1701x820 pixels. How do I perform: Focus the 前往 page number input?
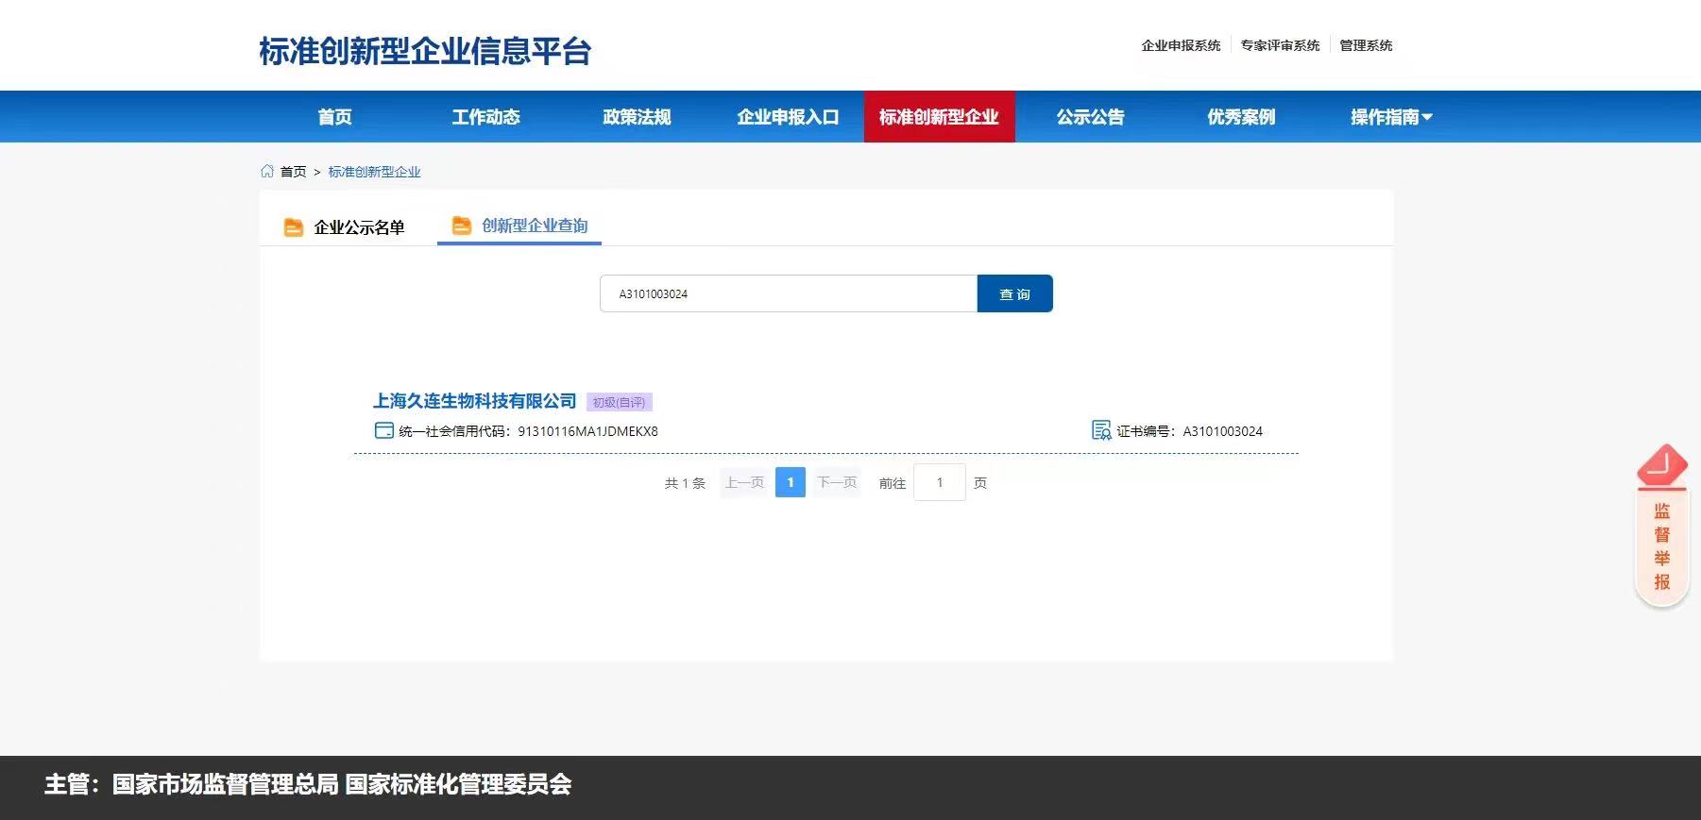[x=940, y=482]
